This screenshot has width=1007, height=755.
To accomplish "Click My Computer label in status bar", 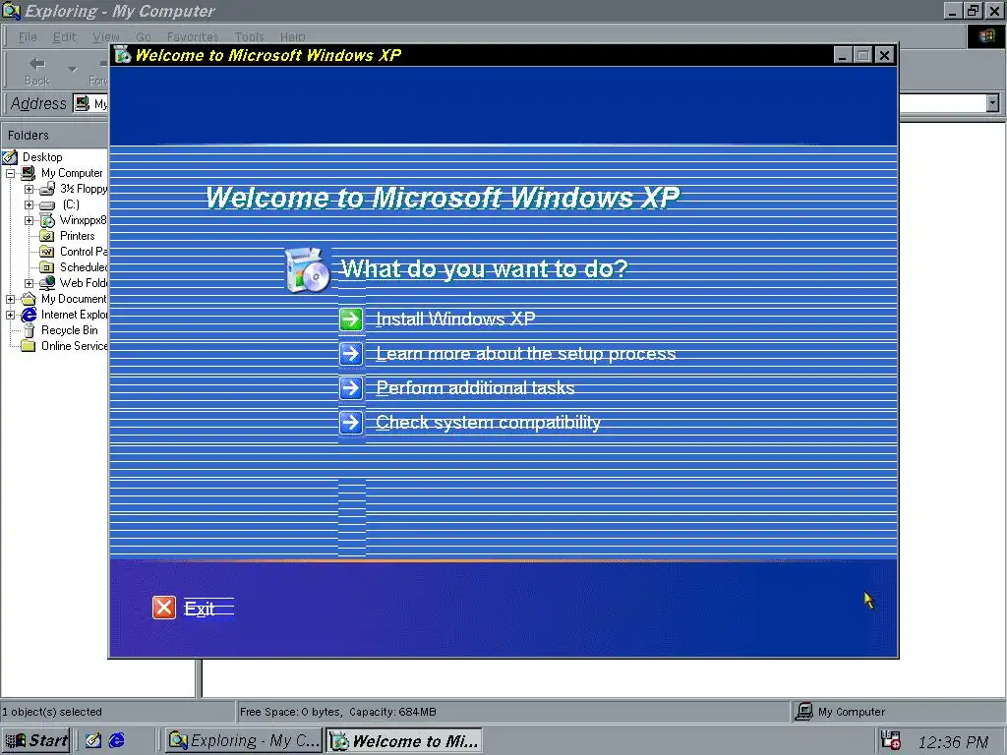I will pos(851,712).
